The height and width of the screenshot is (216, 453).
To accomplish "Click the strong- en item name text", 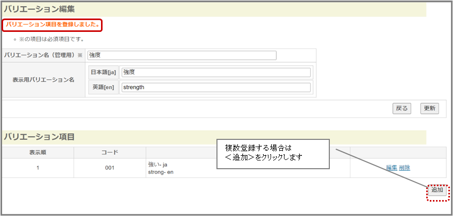I will click(161, 172).
